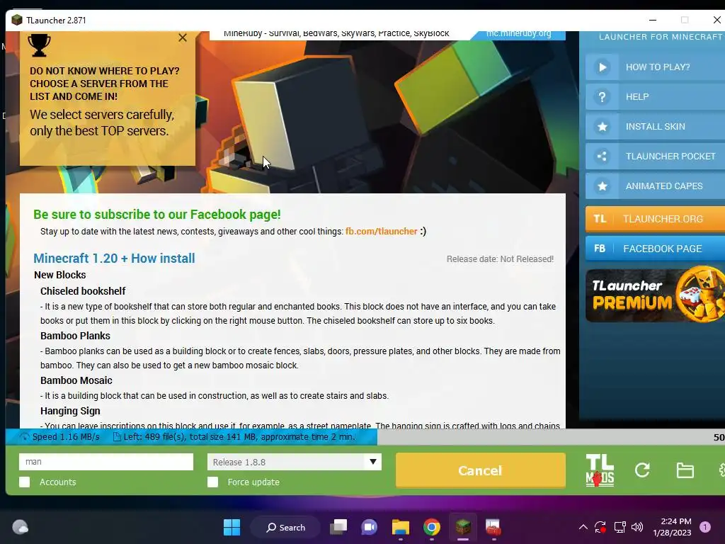Click the TLauncher grass block taskbar icon
Image resolution: width=725 pixels, height=544 pixels.
(x=463, y=527)
